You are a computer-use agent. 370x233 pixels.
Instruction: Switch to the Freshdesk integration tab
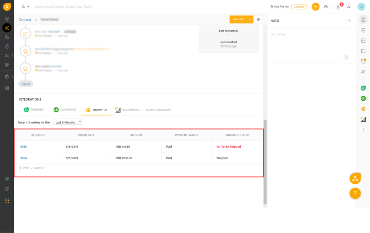coord(34,110)
